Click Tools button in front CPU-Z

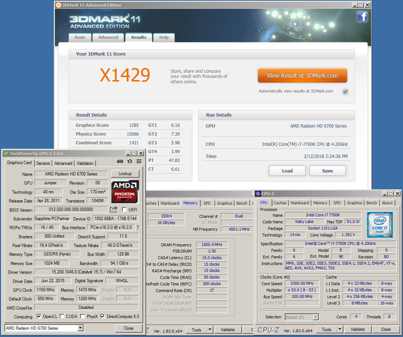pos(326,329)
